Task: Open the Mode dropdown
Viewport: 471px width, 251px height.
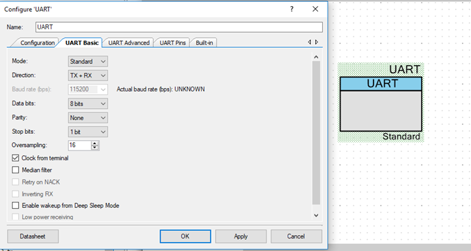Action: 88,62
